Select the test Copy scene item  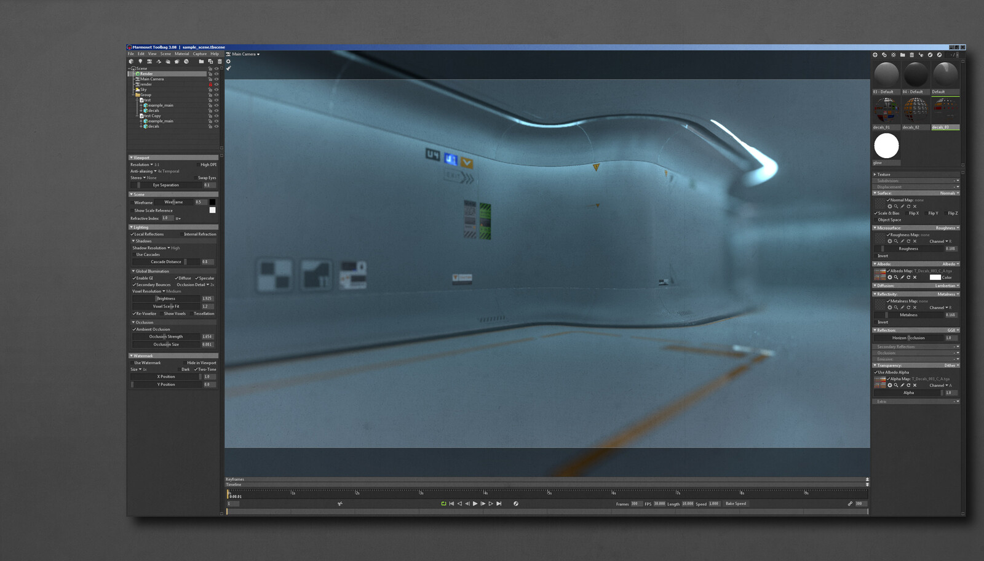152,116
